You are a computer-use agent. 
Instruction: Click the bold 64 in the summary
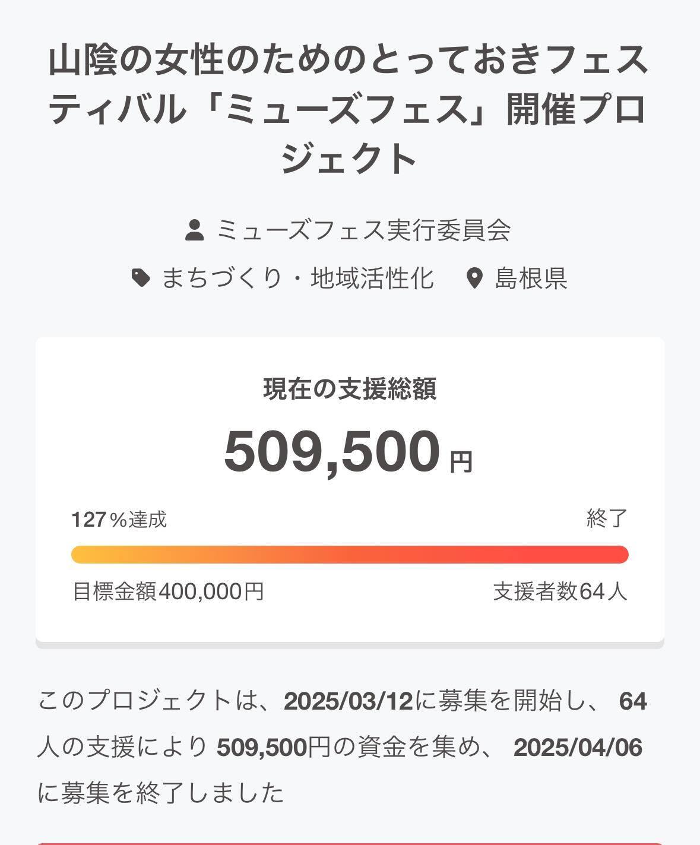pyautogui.click(x=632, y=701)
